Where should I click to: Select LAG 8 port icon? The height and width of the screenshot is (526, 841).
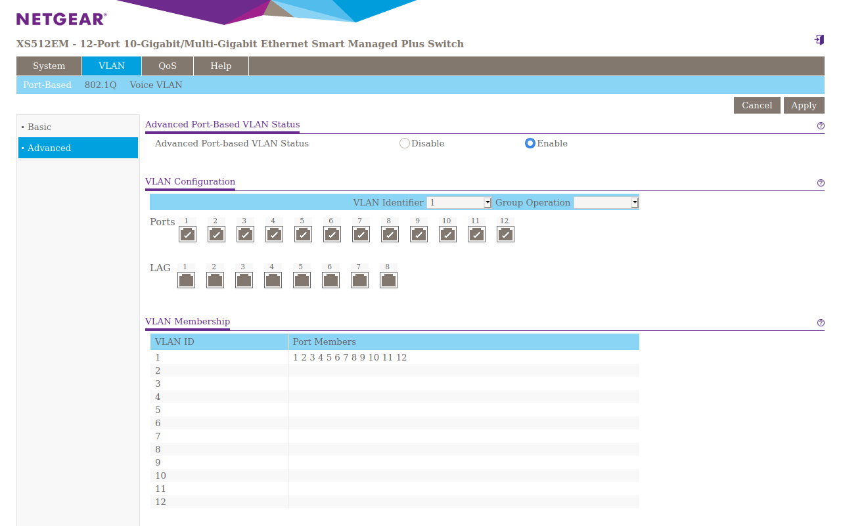point(388,280)
